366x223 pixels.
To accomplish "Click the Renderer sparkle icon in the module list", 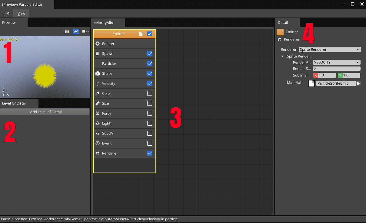I will 98,154.
